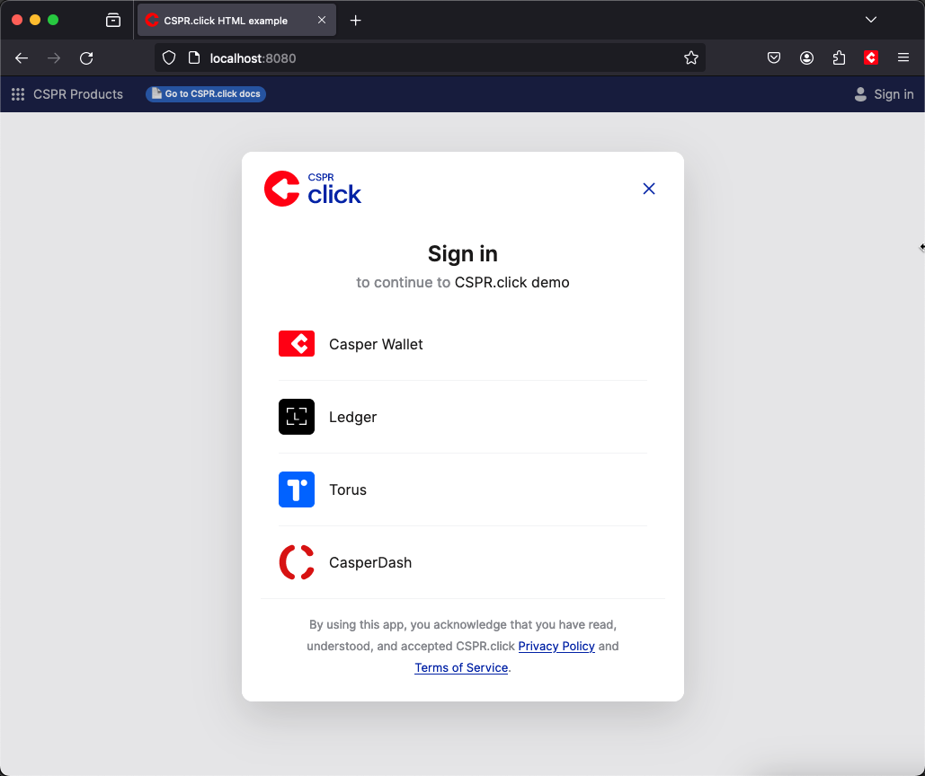This screenshot has width=925, height=776.
Task: Open the Firefox account icon
Action: click(806, 58)
